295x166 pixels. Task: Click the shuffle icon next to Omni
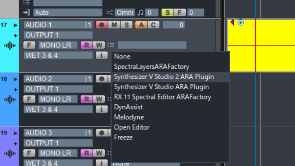109,13
